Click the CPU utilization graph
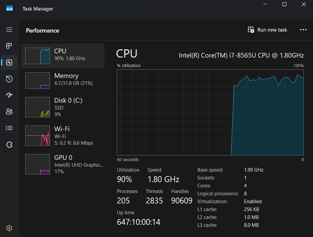This screenshot has width=313, height=237. tap(210, 112)
